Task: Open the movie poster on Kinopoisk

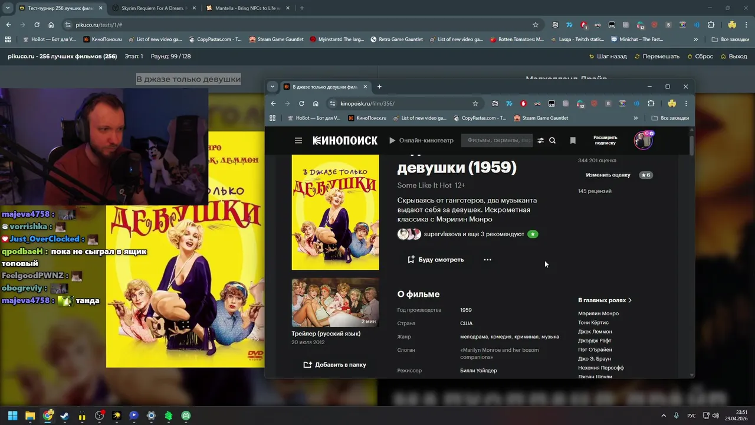Action: [335, 212]
